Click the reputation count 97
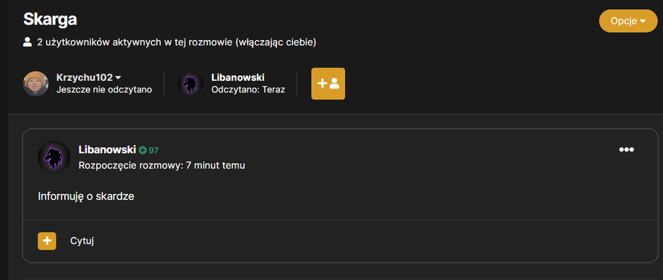The height and width of the screenshot is (280, 663). [154, 150]
